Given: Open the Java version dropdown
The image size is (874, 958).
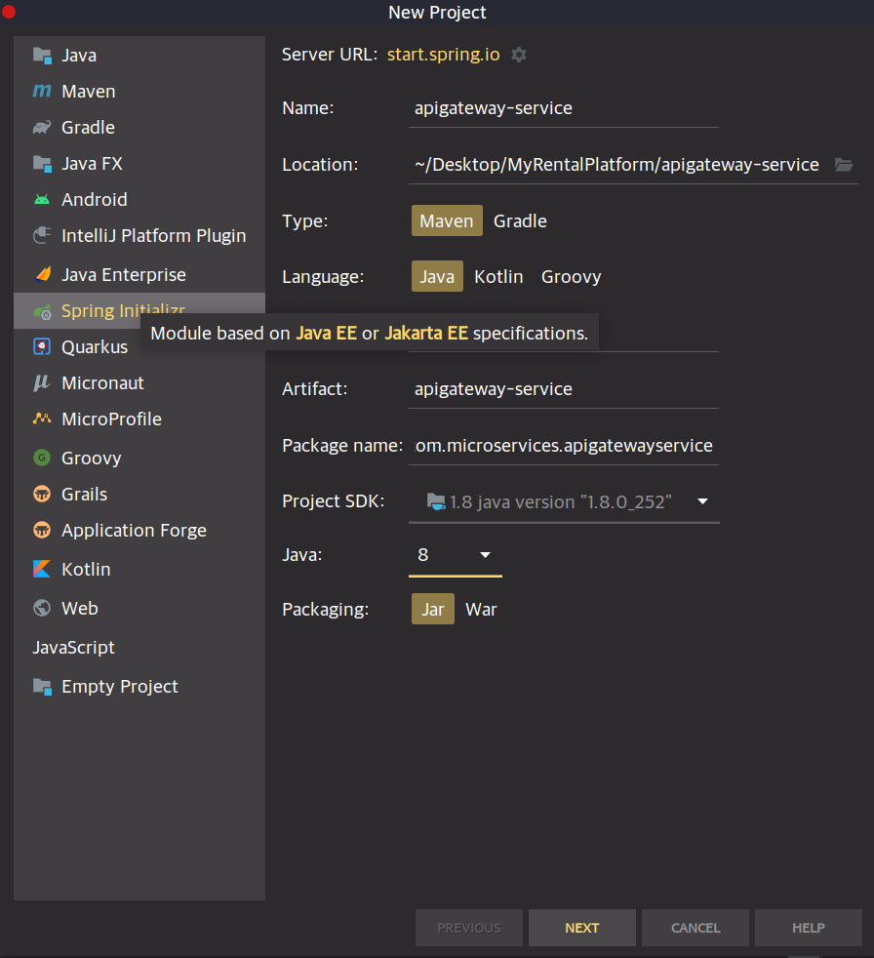Looking at the screenshot, I should point(455,555).
